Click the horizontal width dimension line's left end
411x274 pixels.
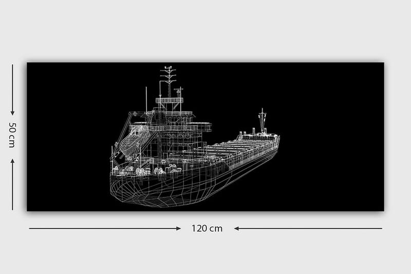coord(31,228)
